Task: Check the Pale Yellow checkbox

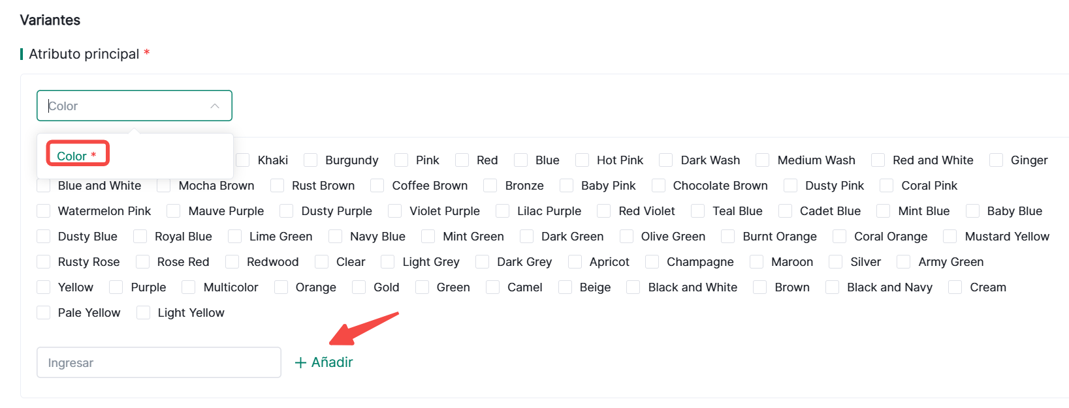Action: (44, 313)
